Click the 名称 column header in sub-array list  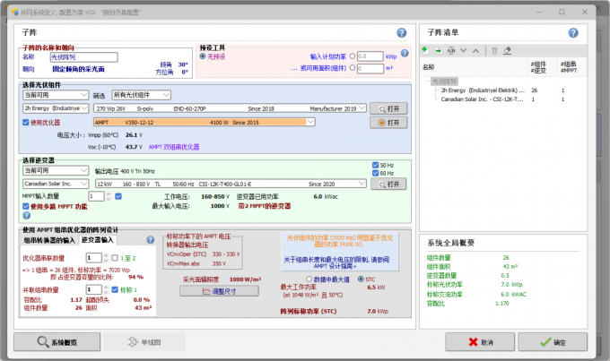[x=428, y=67]
